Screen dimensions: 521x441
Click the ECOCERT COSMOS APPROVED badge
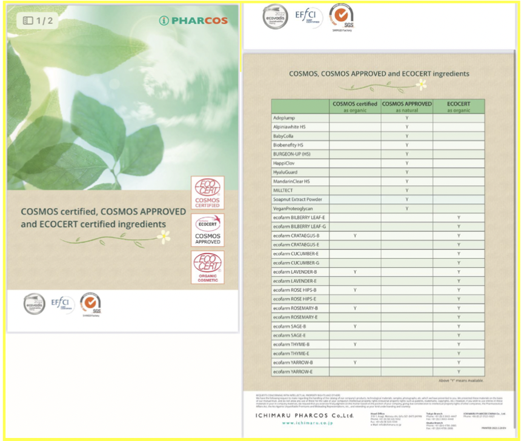pyautogui.click(x=207, y=230)
